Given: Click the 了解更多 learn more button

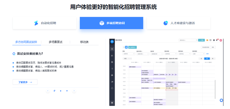Looking at the screenshot, I should click(25, 82).
